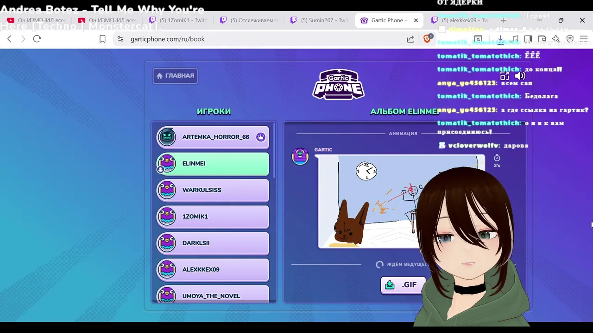Mute using the speaker icon on overlay
The width and height of the screenshot is (593, 333).
coord(520,76)
